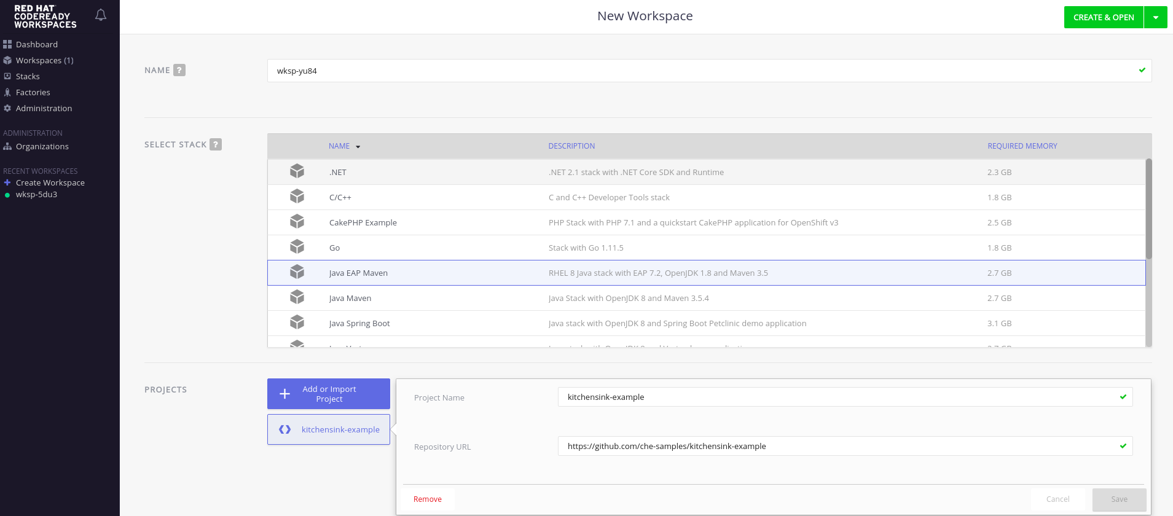The height and width of the screenshot is (516, 1173).
Task: Click Create Workspace in recent workspaces
Action: [x=50, y=182]
